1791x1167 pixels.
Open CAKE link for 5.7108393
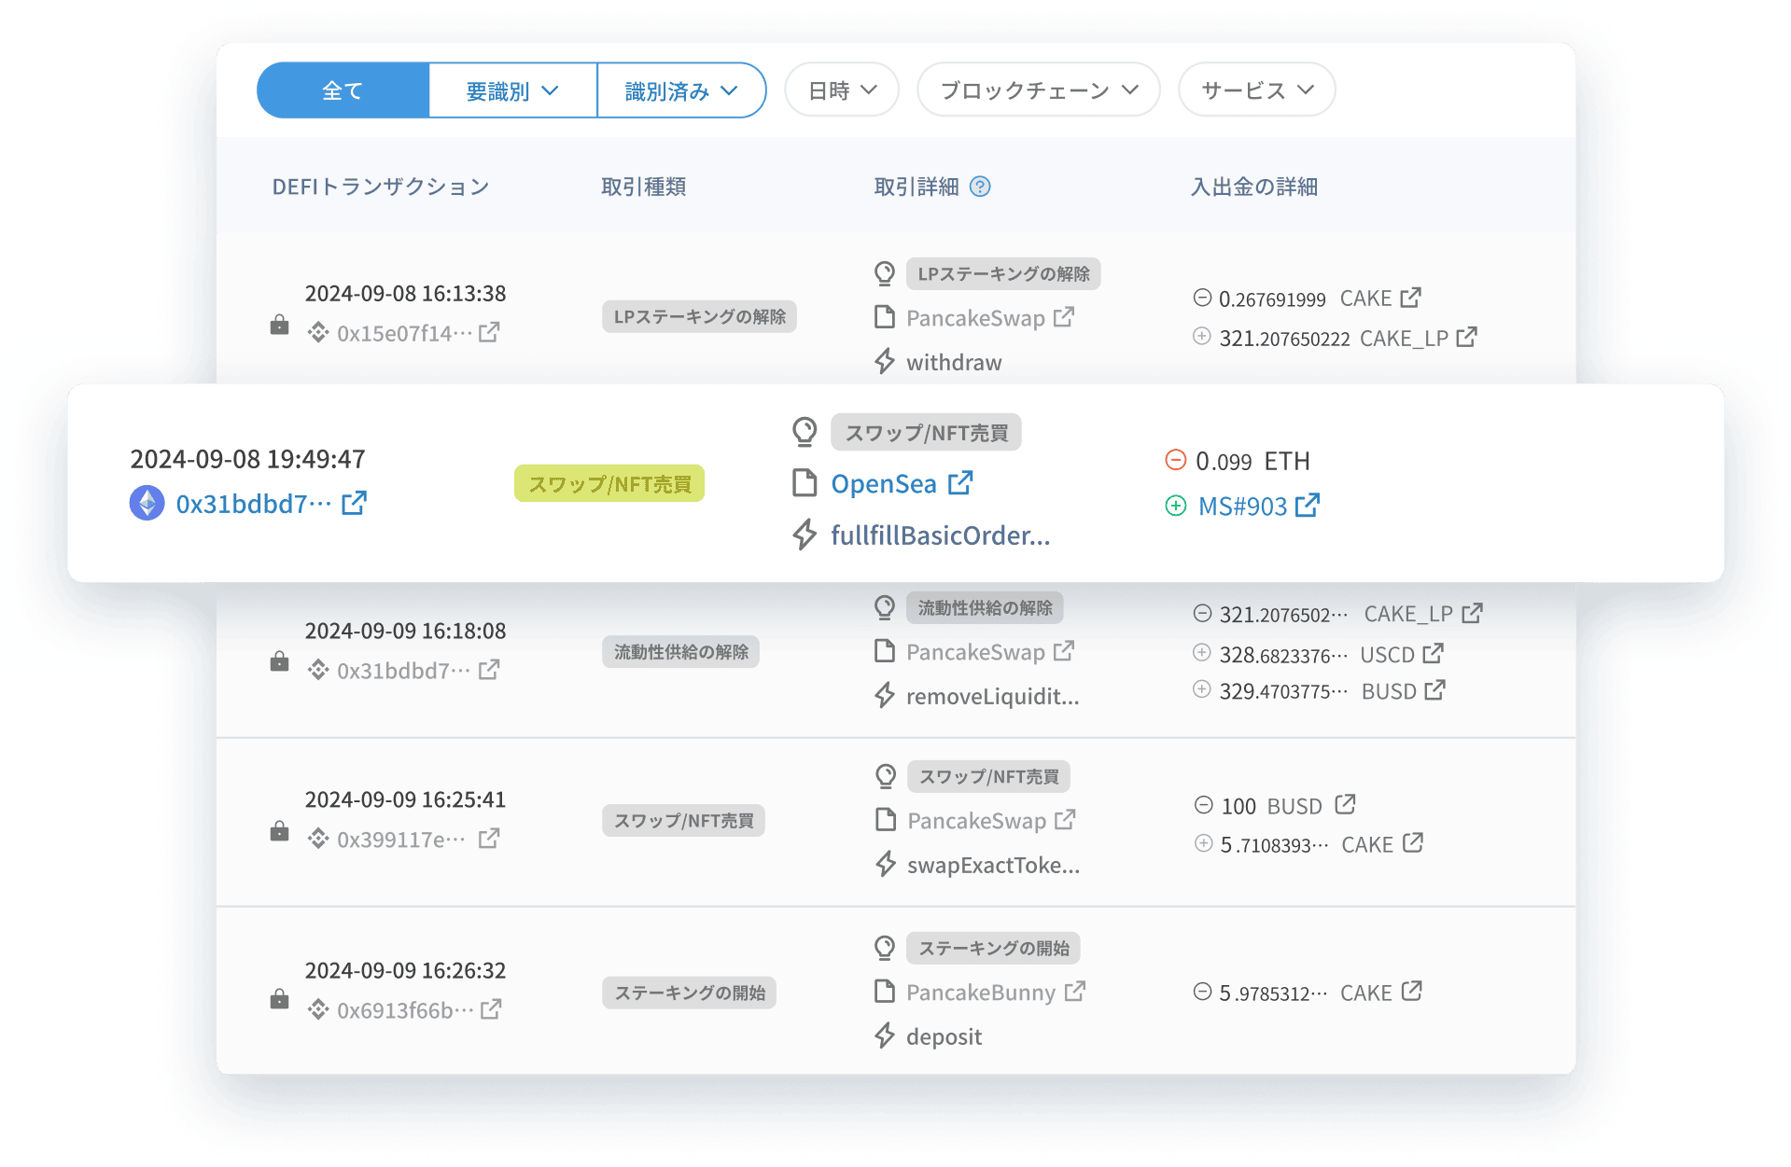(x=1413, y=843)
